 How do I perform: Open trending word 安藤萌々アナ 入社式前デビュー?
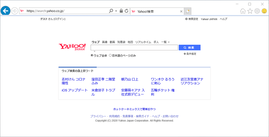pyautogui.click(x=133, y=92)
